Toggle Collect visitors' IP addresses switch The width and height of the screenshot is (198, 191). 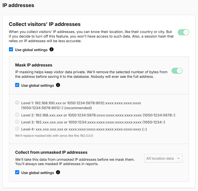click(x=183, y=32)
